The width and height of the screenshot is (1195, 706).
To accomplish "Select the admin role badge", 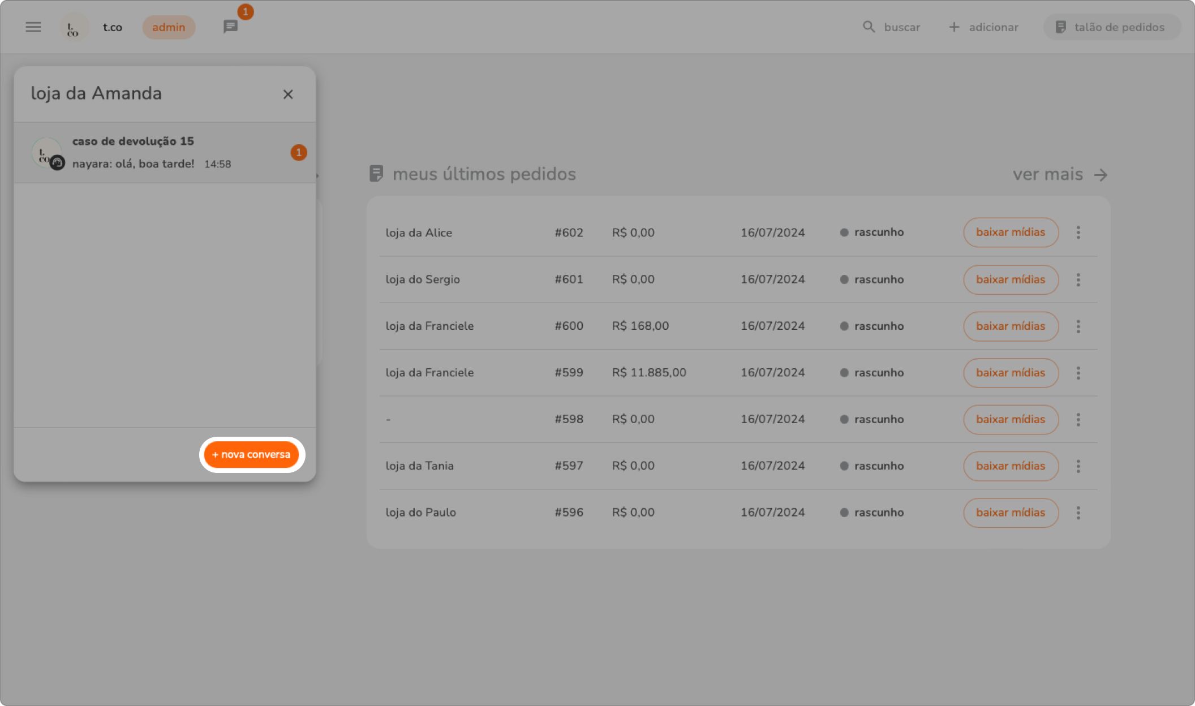I will (x=169, y=27).
